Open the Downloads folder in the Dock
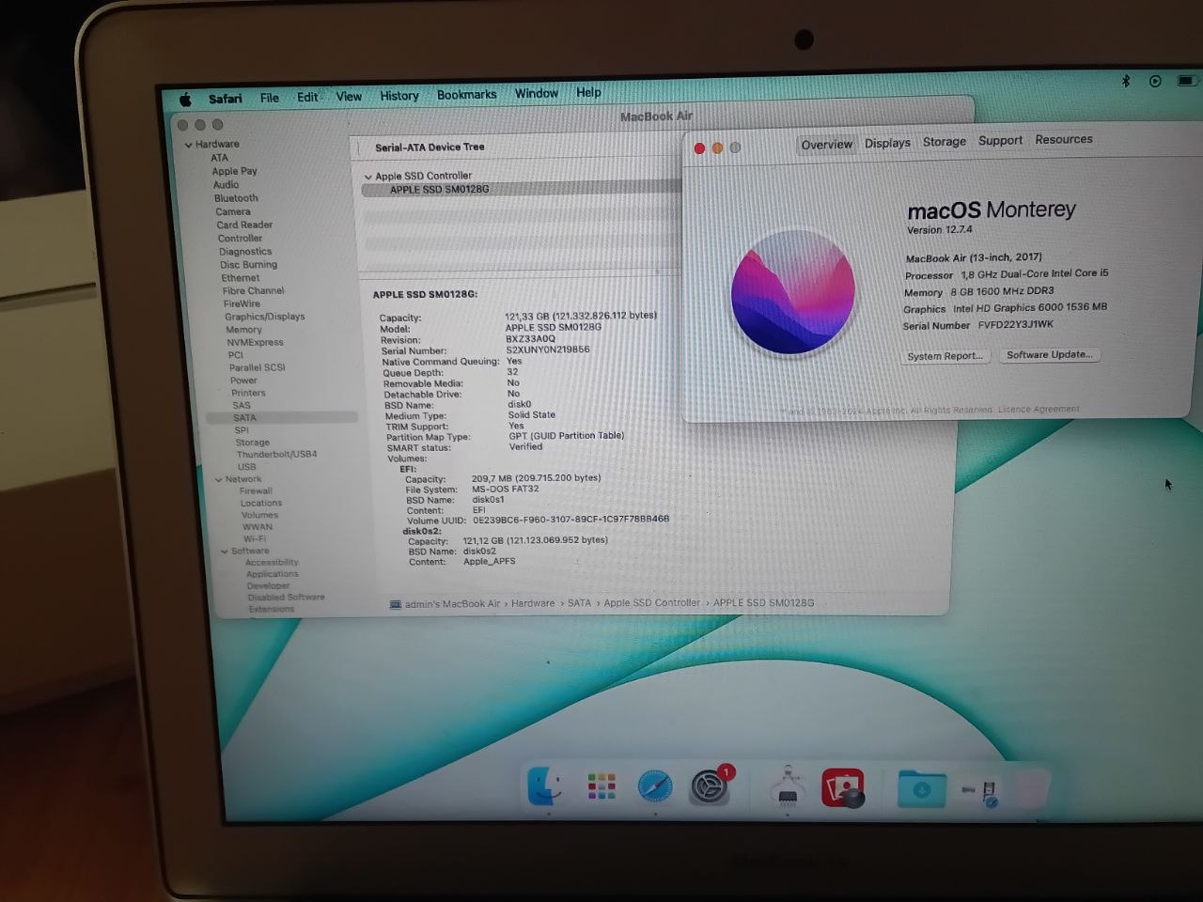This screenshot has width=1203, height=902. point(921,789)
